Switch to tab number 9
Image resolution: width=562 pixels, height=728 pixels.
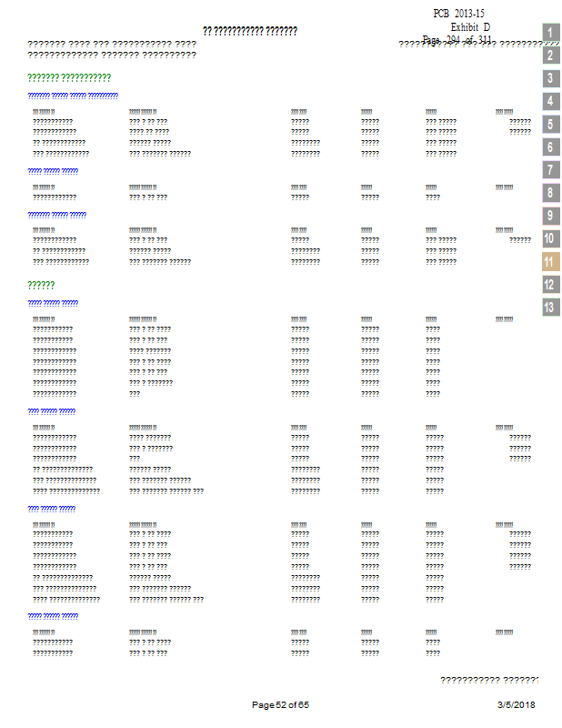[x=550, y=216]
